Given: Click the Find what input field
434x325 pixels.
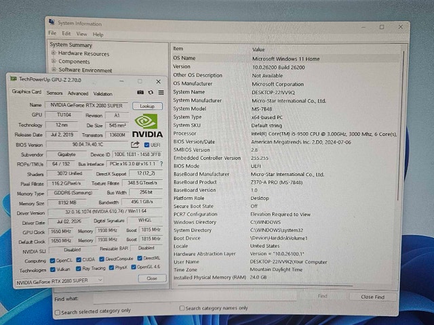Looking at the screenshot, I should click(x=195, y=297).
